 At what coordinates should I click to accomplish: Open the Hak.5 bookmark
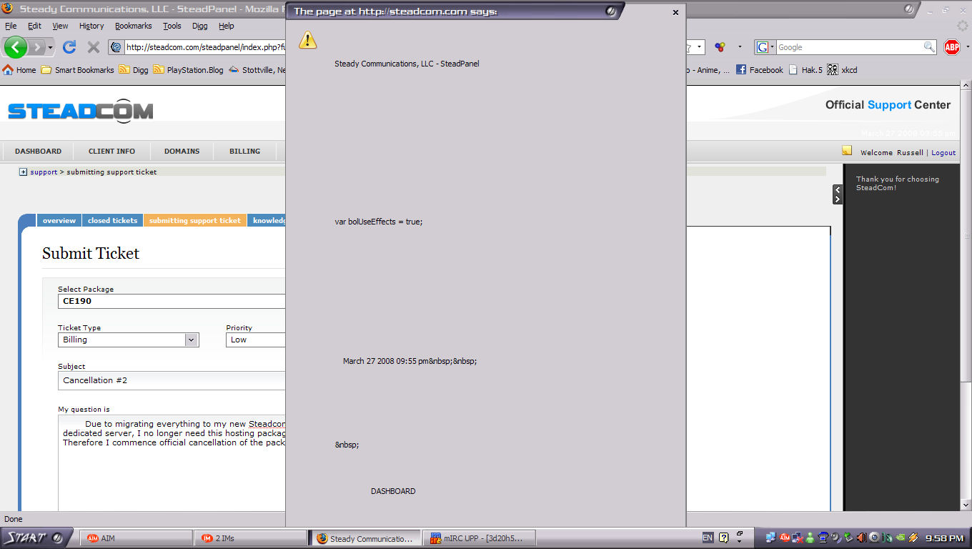click(805, 70)
